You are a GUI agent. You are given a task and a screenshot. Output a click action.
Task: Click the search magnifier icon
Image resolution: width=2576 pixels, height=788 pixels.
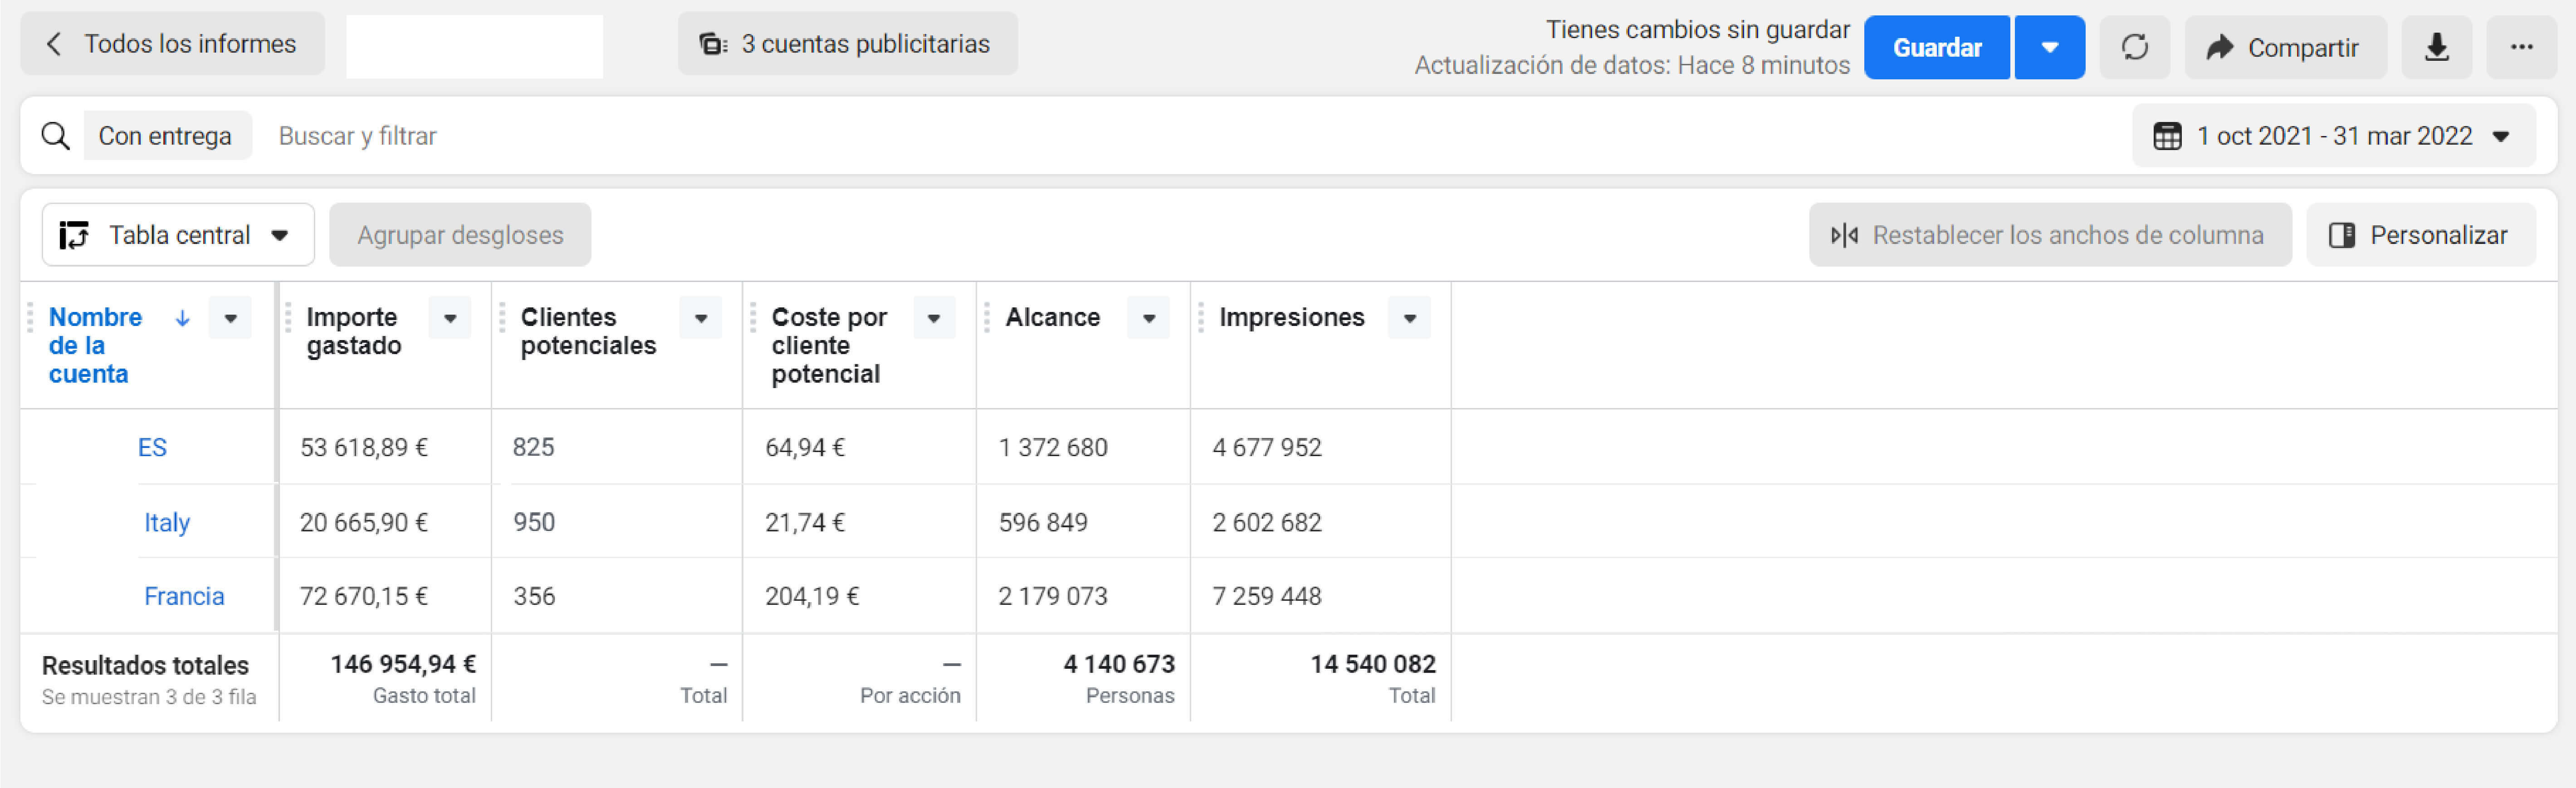coord(56,136)
